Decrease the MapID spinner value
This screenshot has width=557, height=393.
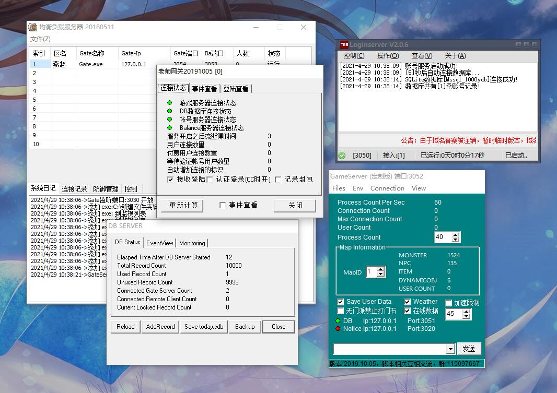tap(380, 275)
